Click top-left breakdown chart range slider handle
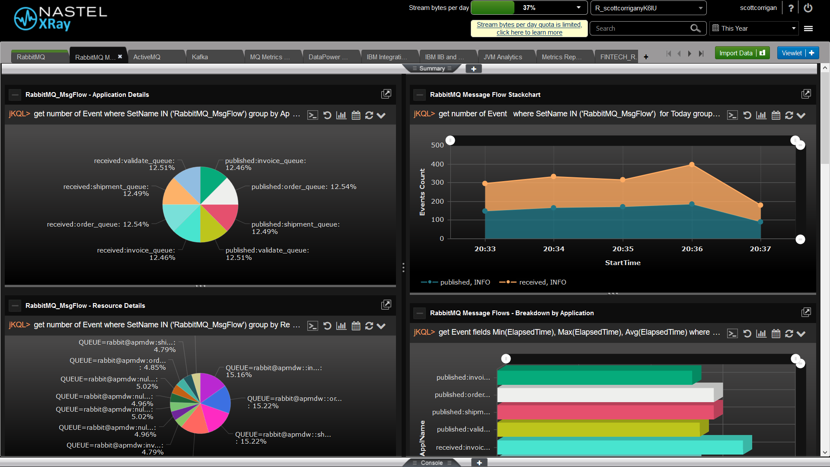 [x=506, y=358]
